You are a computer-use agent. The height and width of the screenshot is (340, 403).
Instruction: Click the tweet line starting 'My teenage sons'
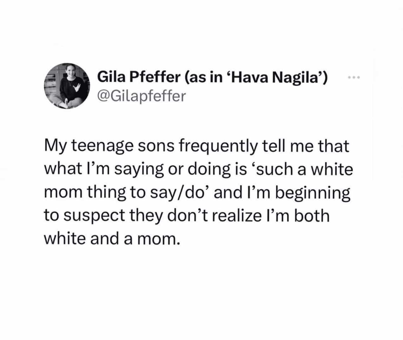(x=196, y=146)
